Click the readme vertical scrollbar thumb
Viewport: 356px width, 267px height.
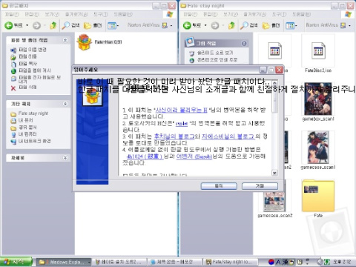pyautogui.click(x=274, y=99)
